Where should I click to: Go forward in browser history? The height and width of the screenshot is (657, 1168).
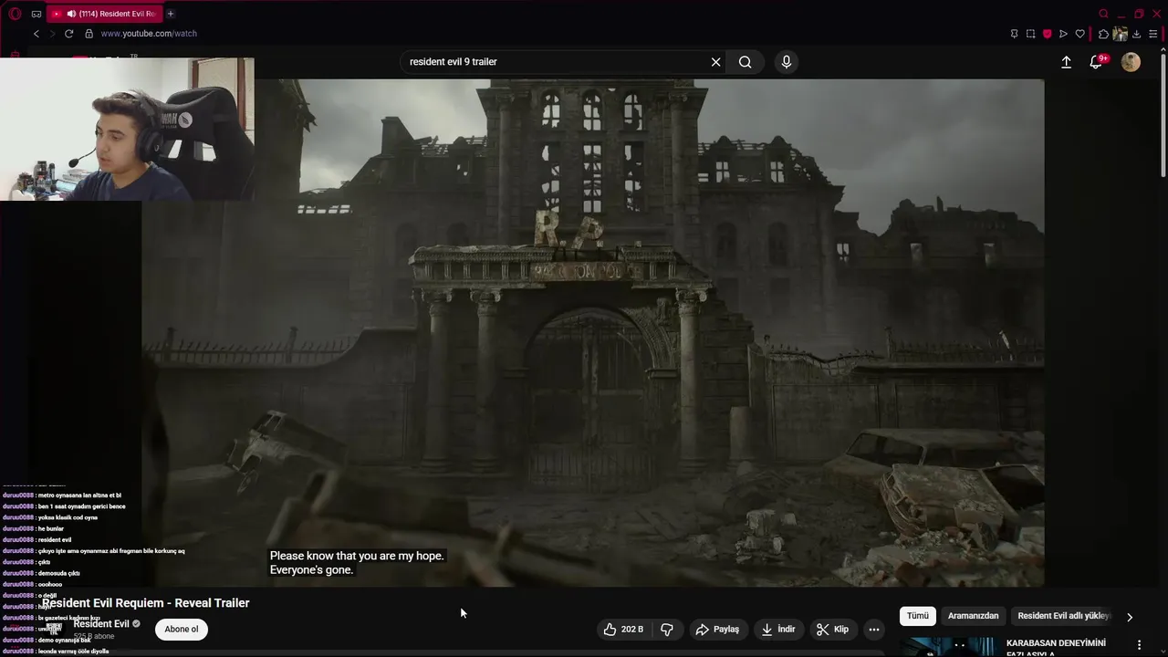[x=52, y=34]
